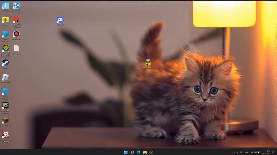The image size is (277, 155).
Task: Select the blue monitor desktop shortcut
Action: coord(5,36)
